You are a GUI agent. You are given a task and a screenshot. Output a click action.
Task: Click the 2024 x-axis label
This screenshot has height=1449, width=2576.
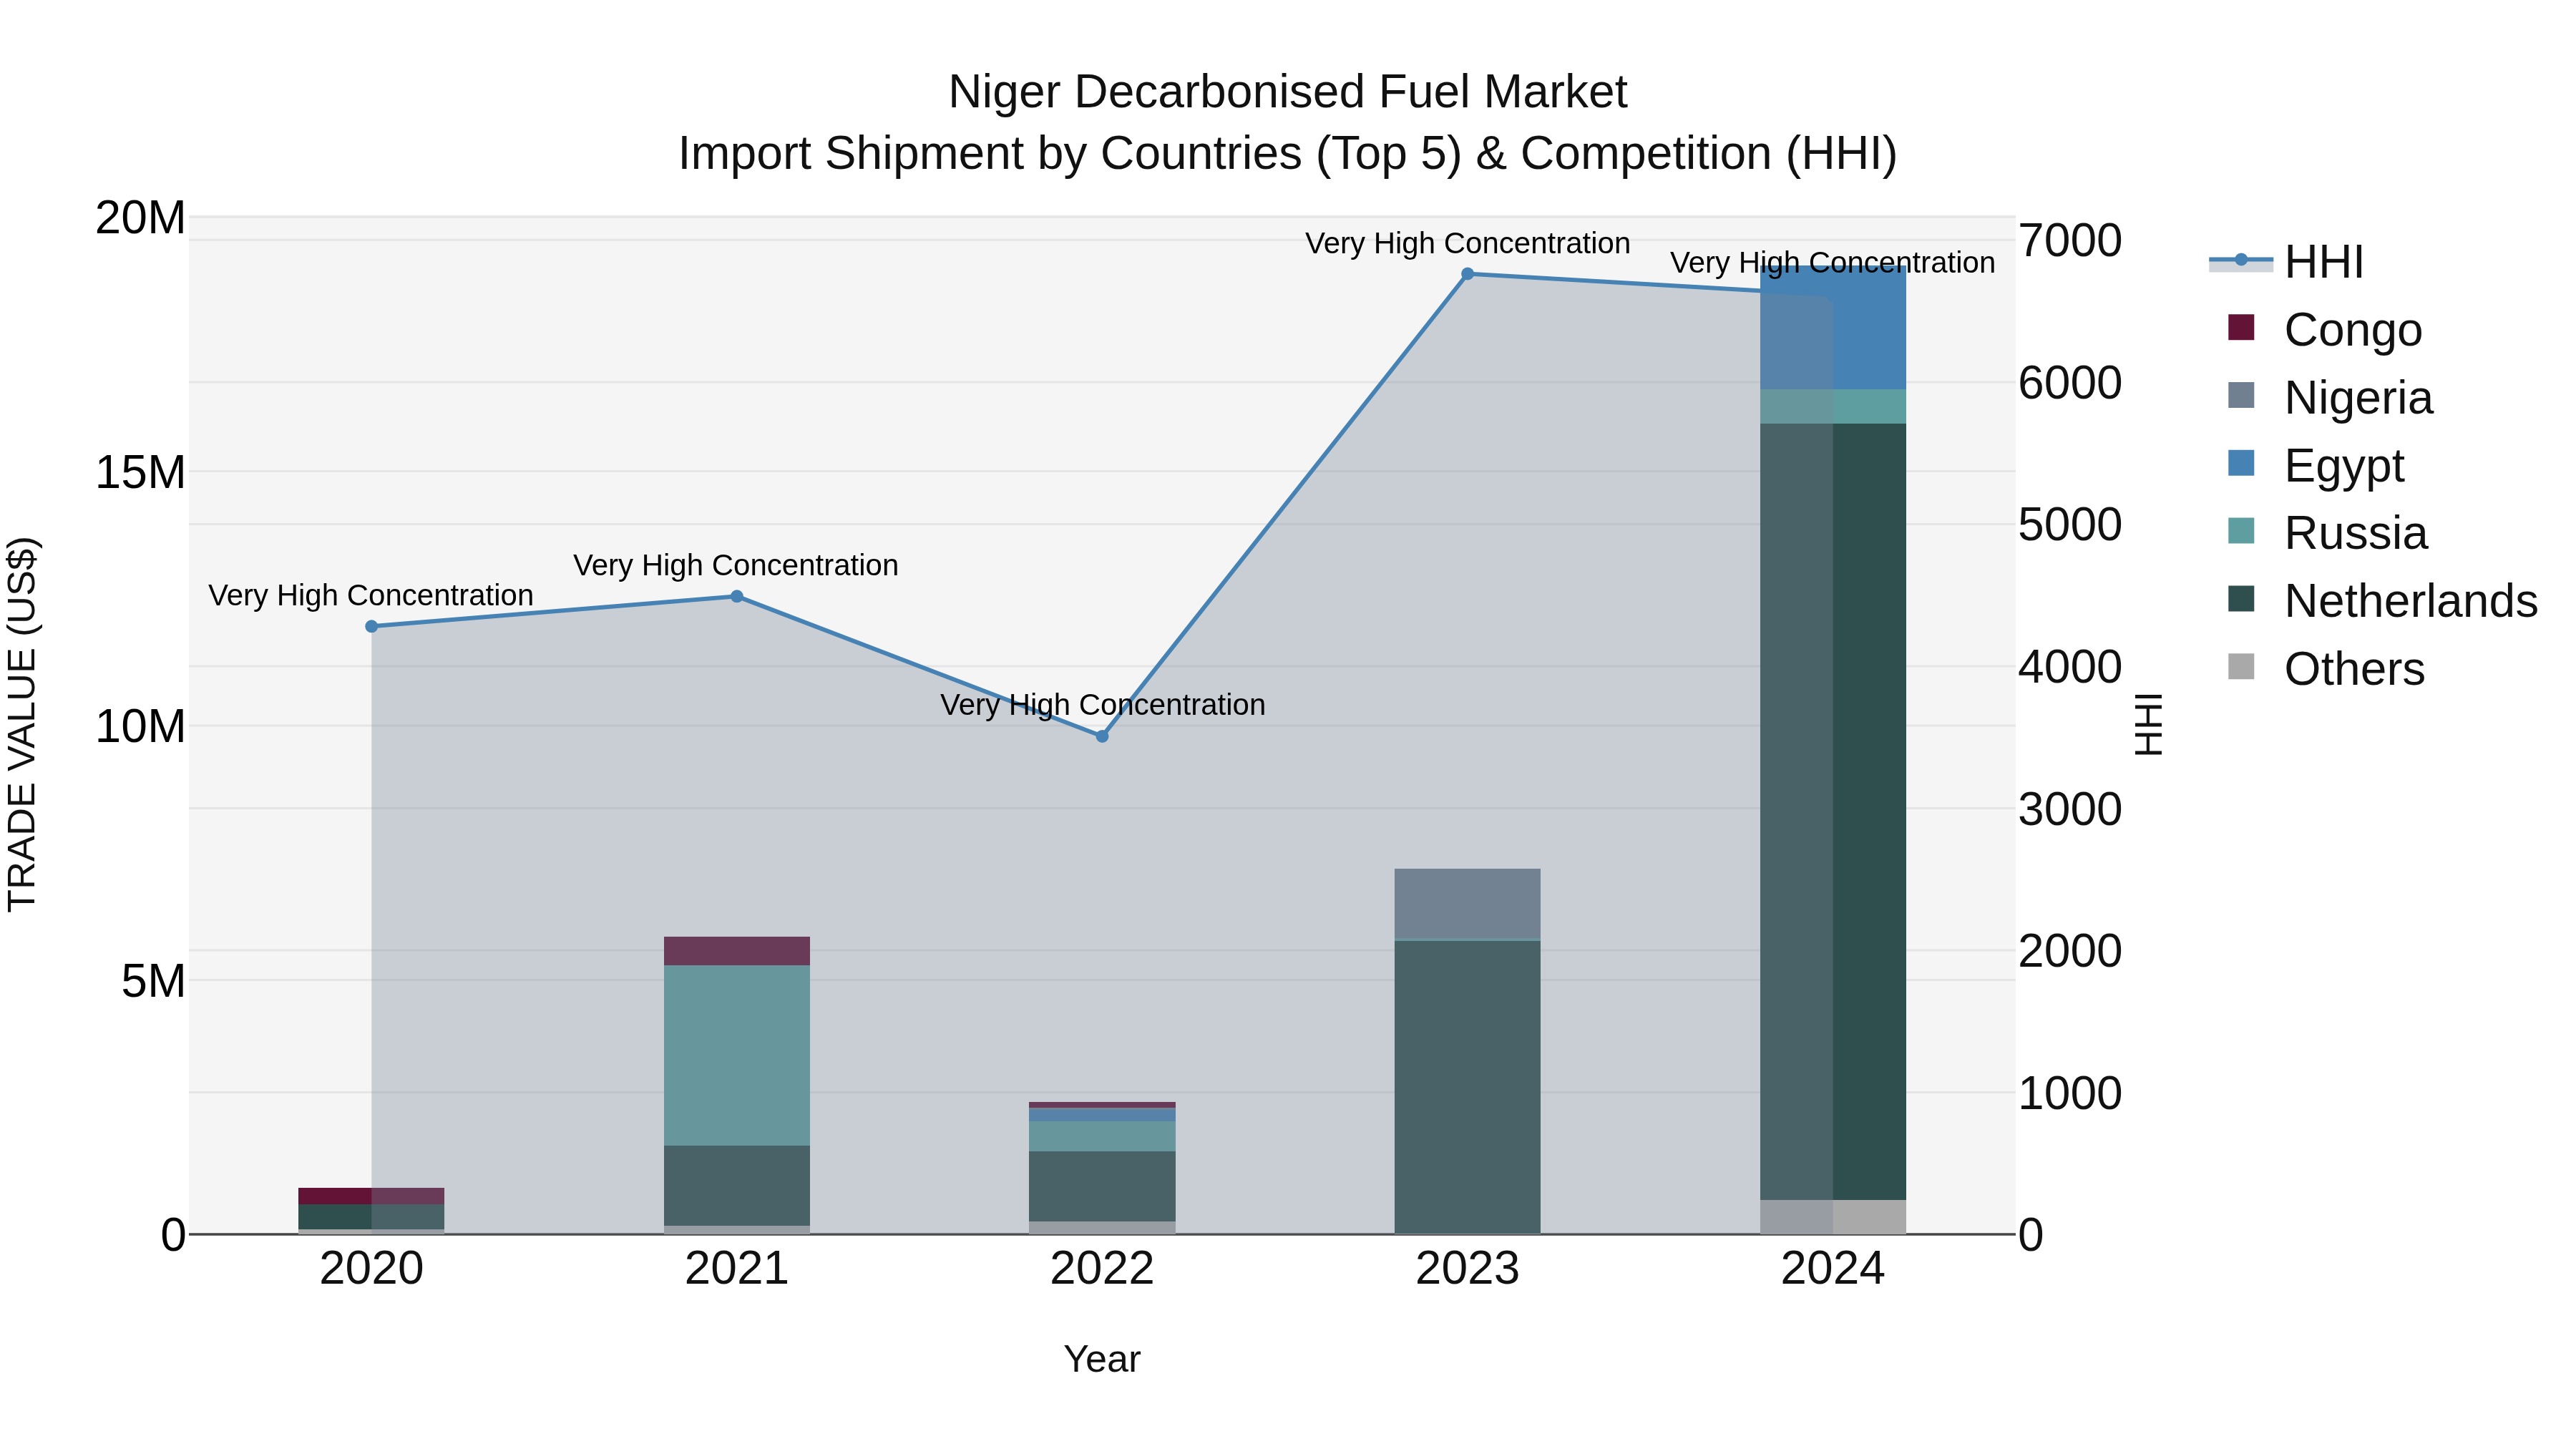tap(1833, 1269)
